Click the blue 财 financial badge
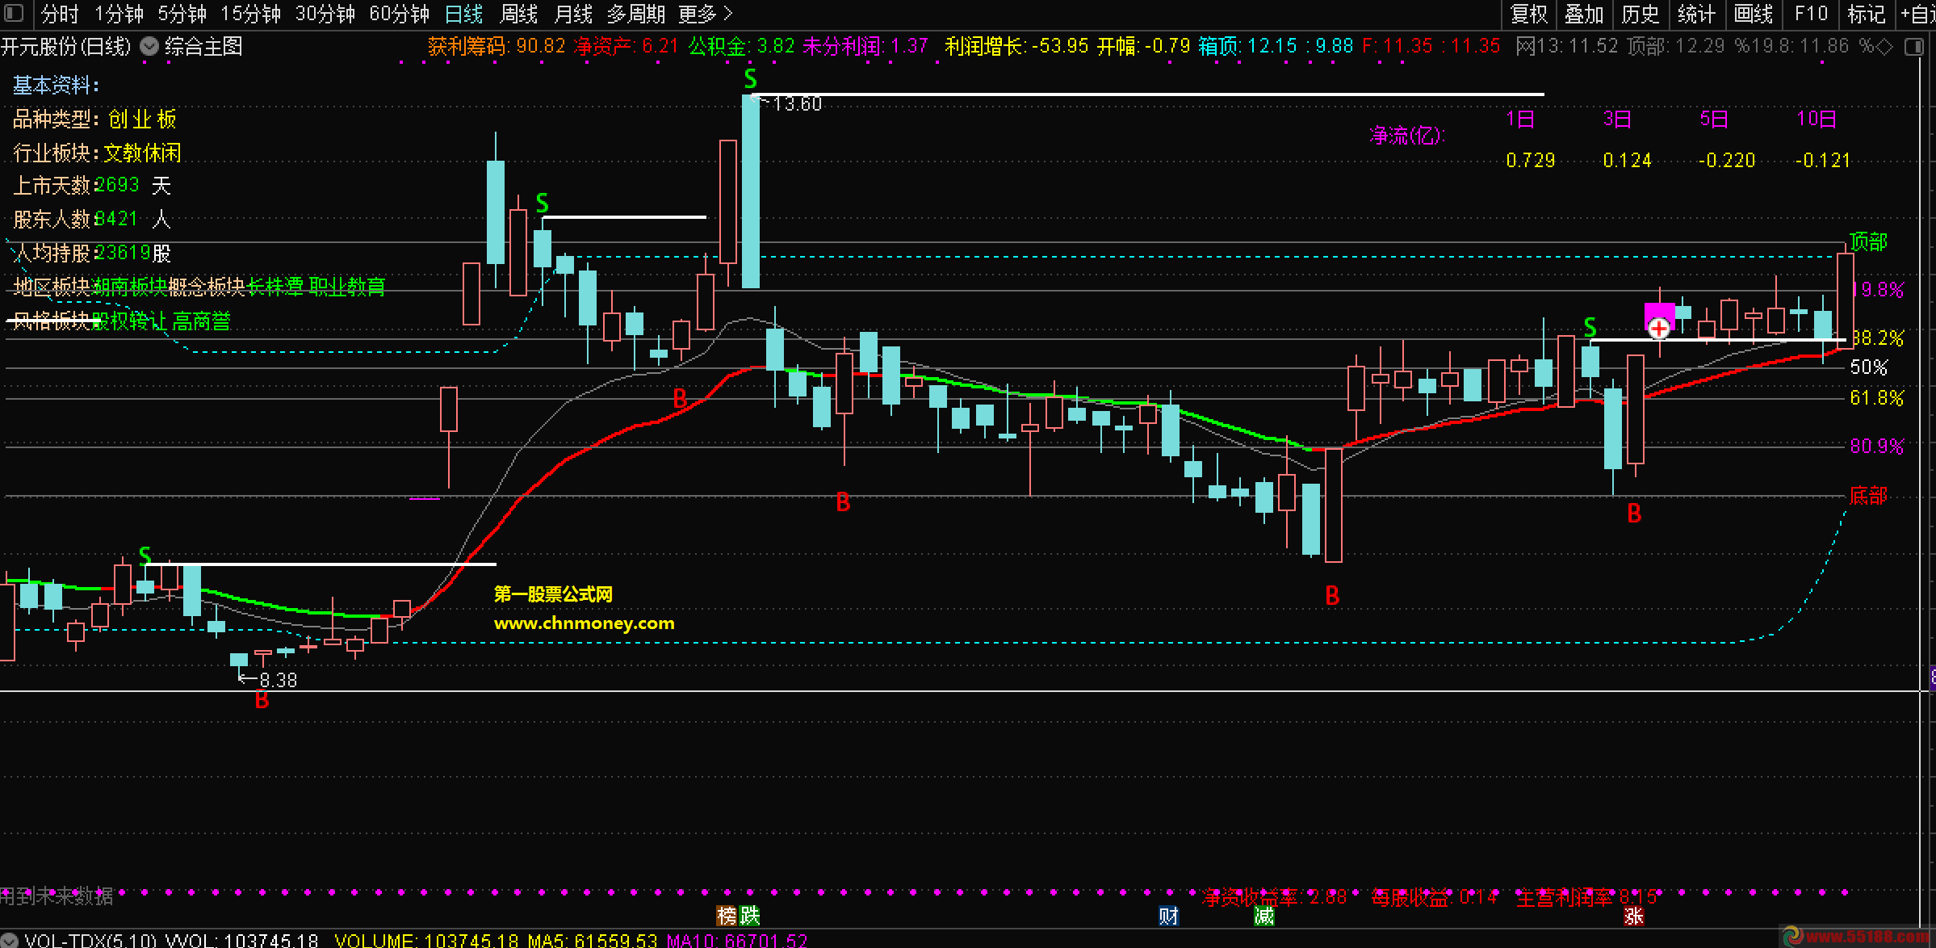The width and height of the screenshot is (1936, 948). coord(1169,915)
